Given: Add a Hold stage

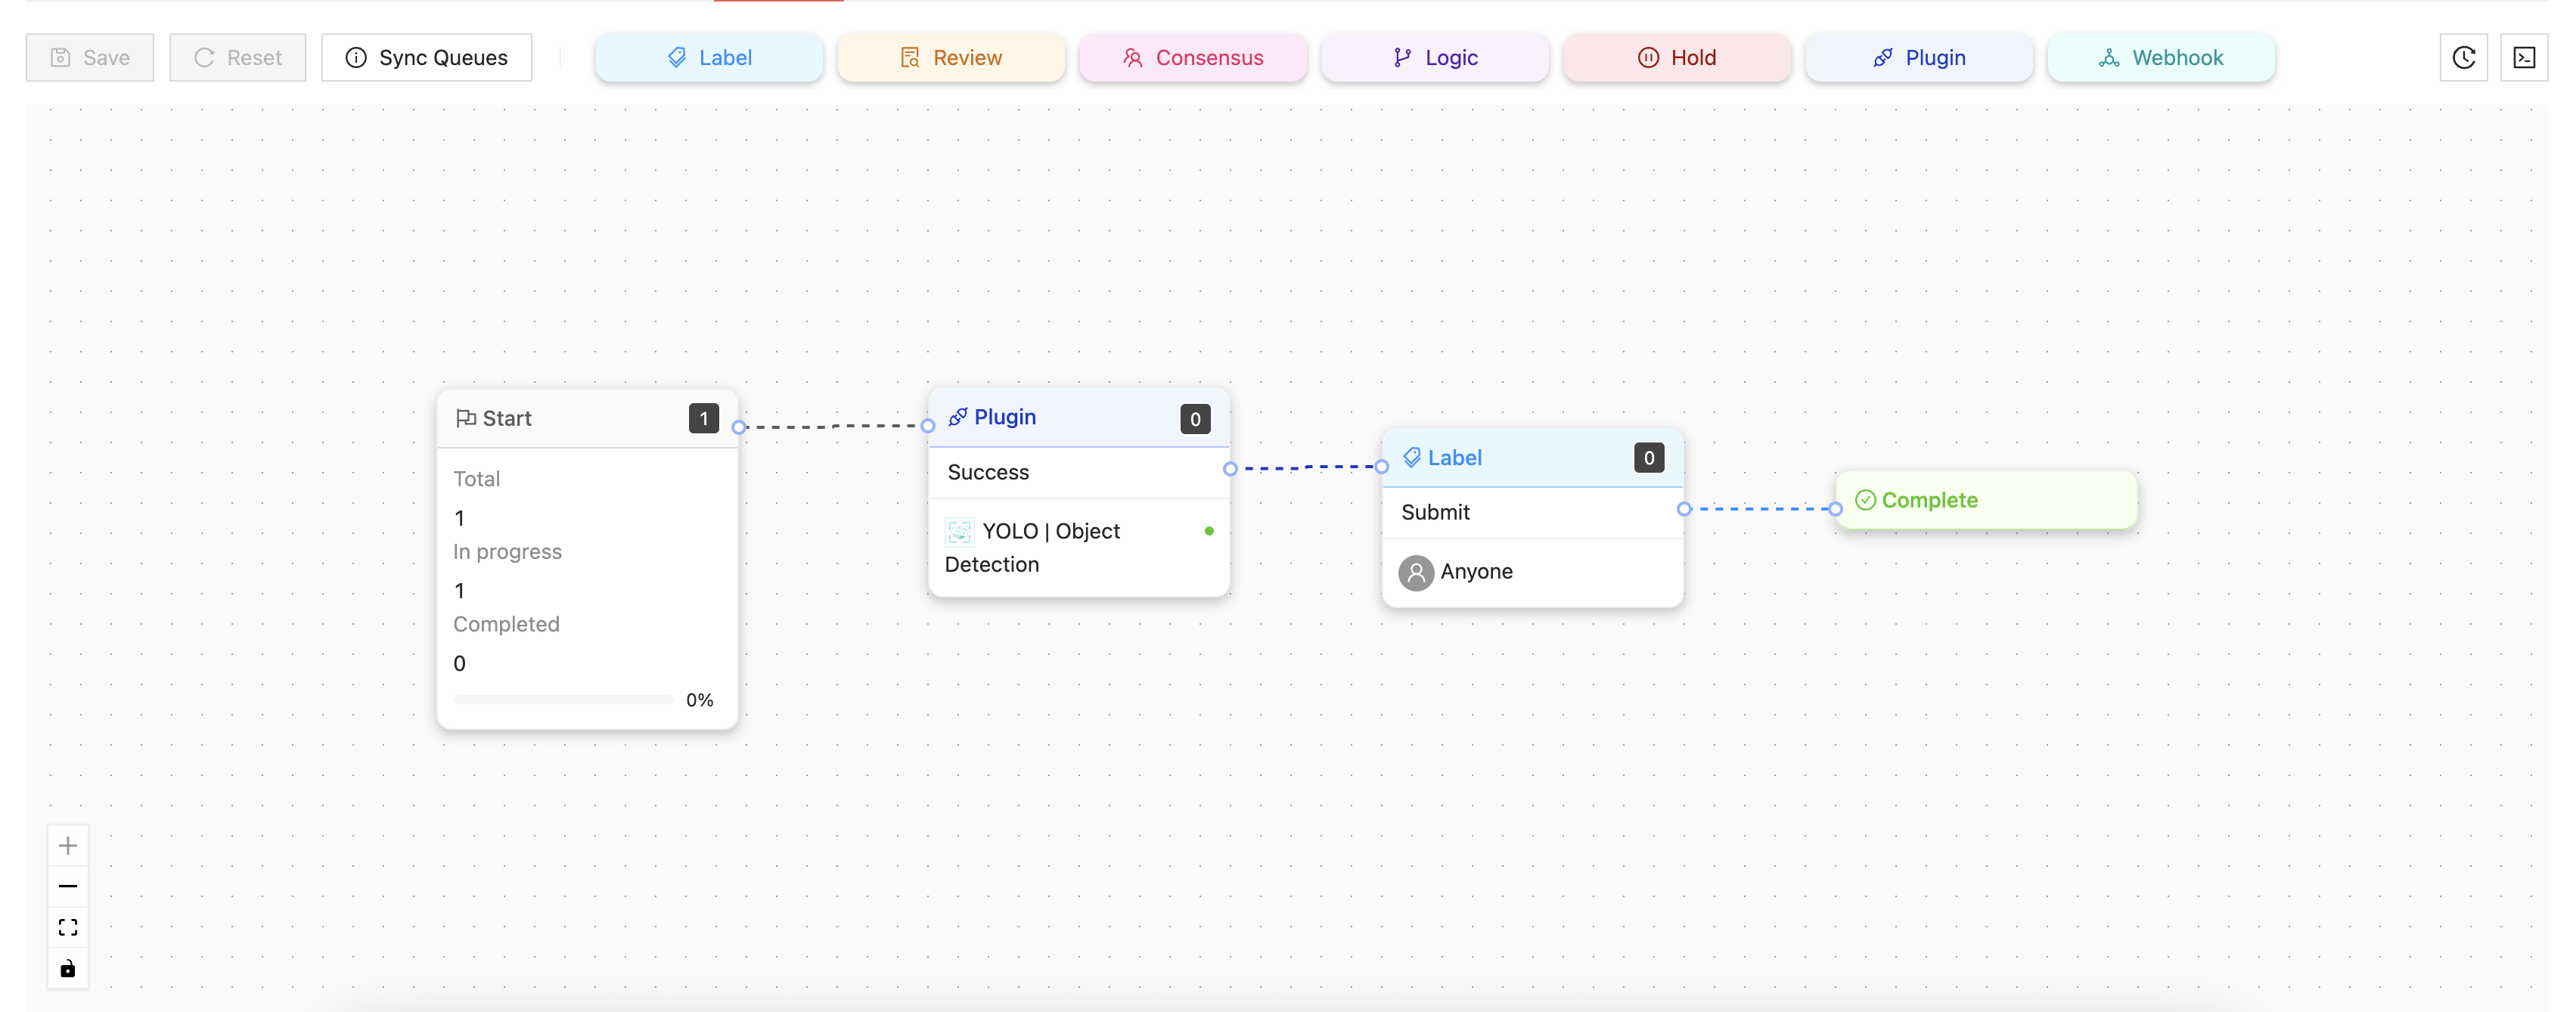Looking at the screenshot, I should click(1677, 58).
